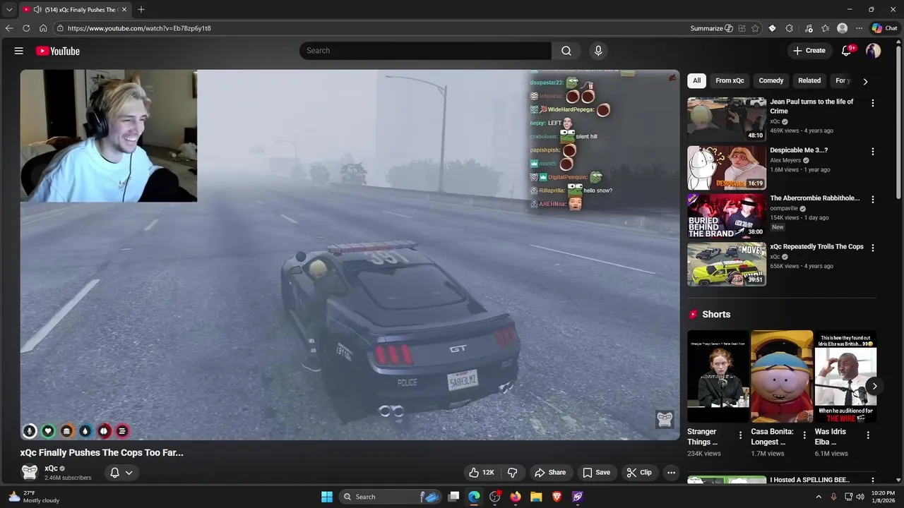Click the microphone overlay icon on video
This screenshot has height=508, width=904.
coord(30,430)
